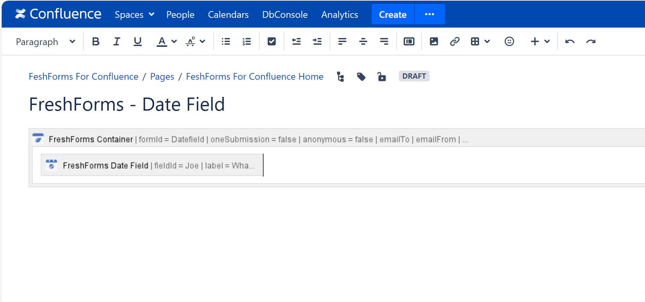Click the DRAFT status badge
Image resolution: width=645 pixels, height=302 pixels.
tap(414, 76)
